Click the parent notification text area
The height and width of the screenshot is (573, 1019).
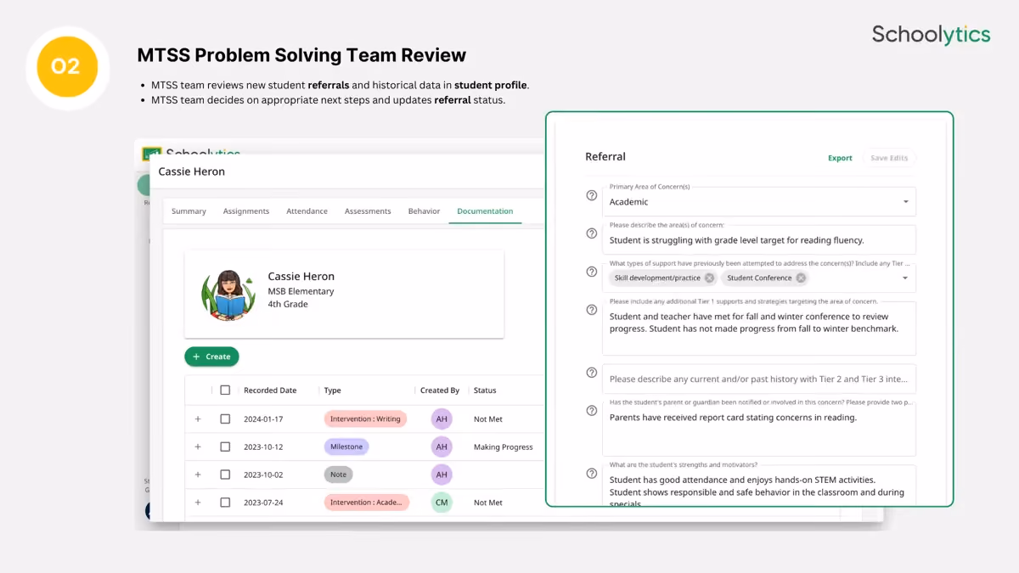tap(759, 428)
